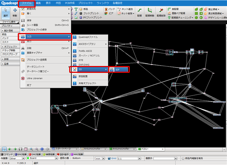Click the floppy disk icon in bottom toolbar
Viewport: 227px width, 165px height.
coord(20,149)
